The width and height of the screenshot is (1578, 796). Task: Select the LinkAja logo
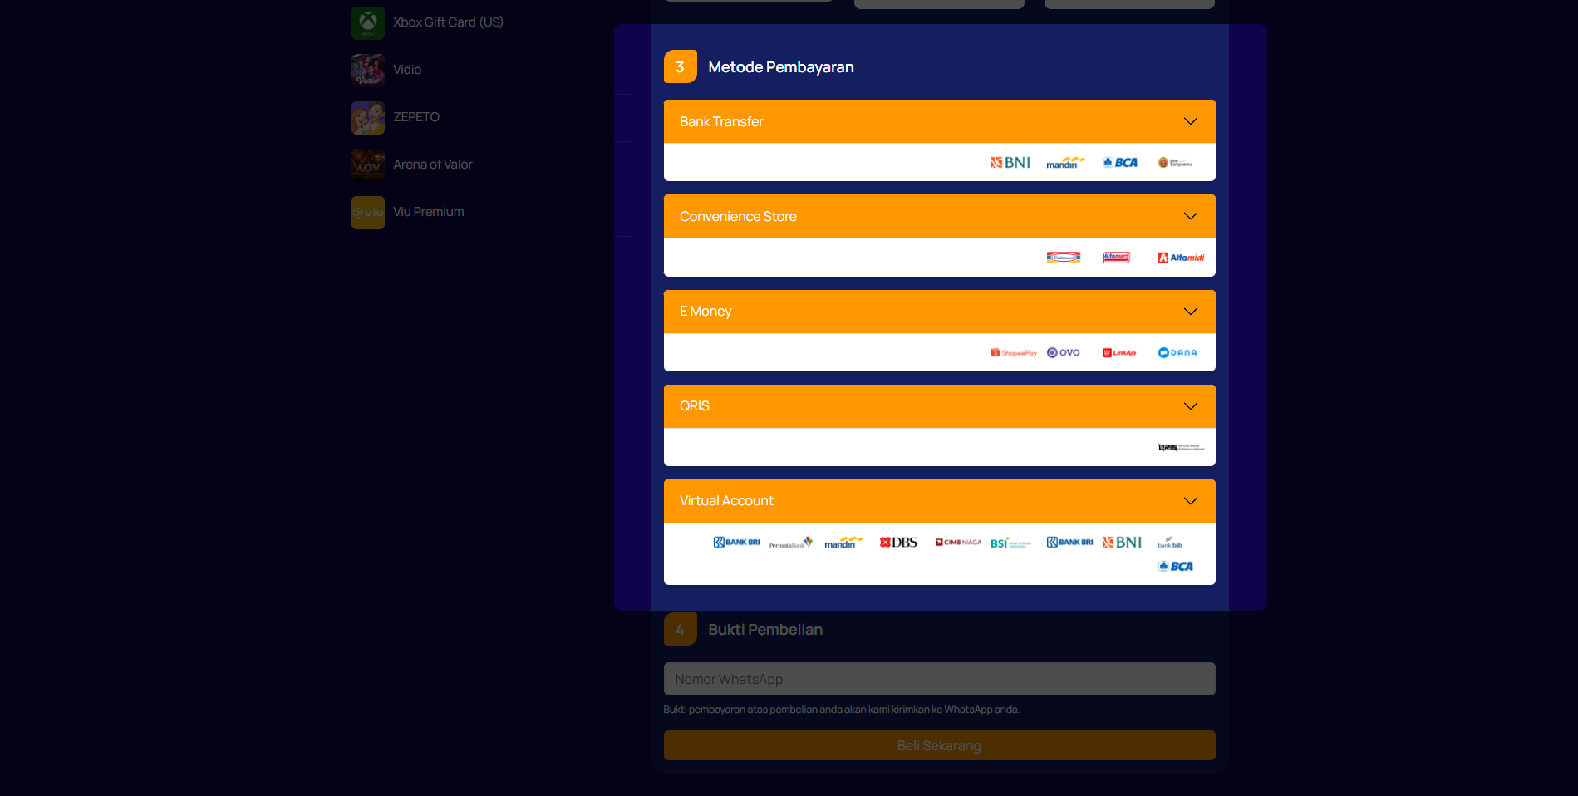1119,353
